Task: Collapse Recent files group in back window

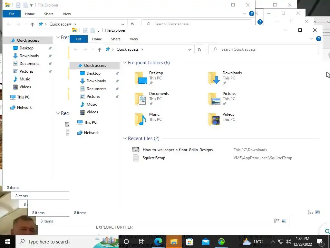Action: pyautogui.click(x=58, y=113)
